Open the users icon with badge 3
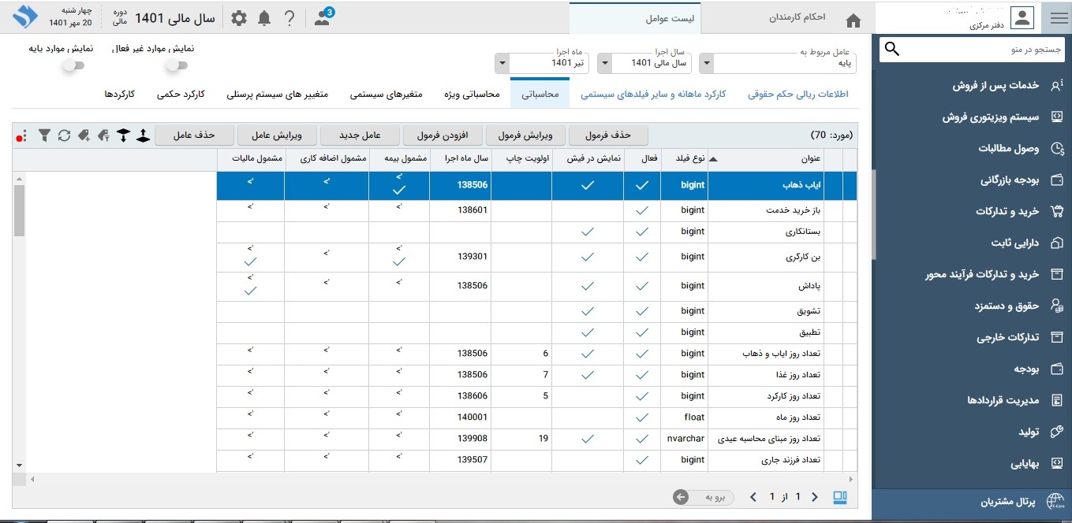 pyautogui.click(x=323, y=18)
